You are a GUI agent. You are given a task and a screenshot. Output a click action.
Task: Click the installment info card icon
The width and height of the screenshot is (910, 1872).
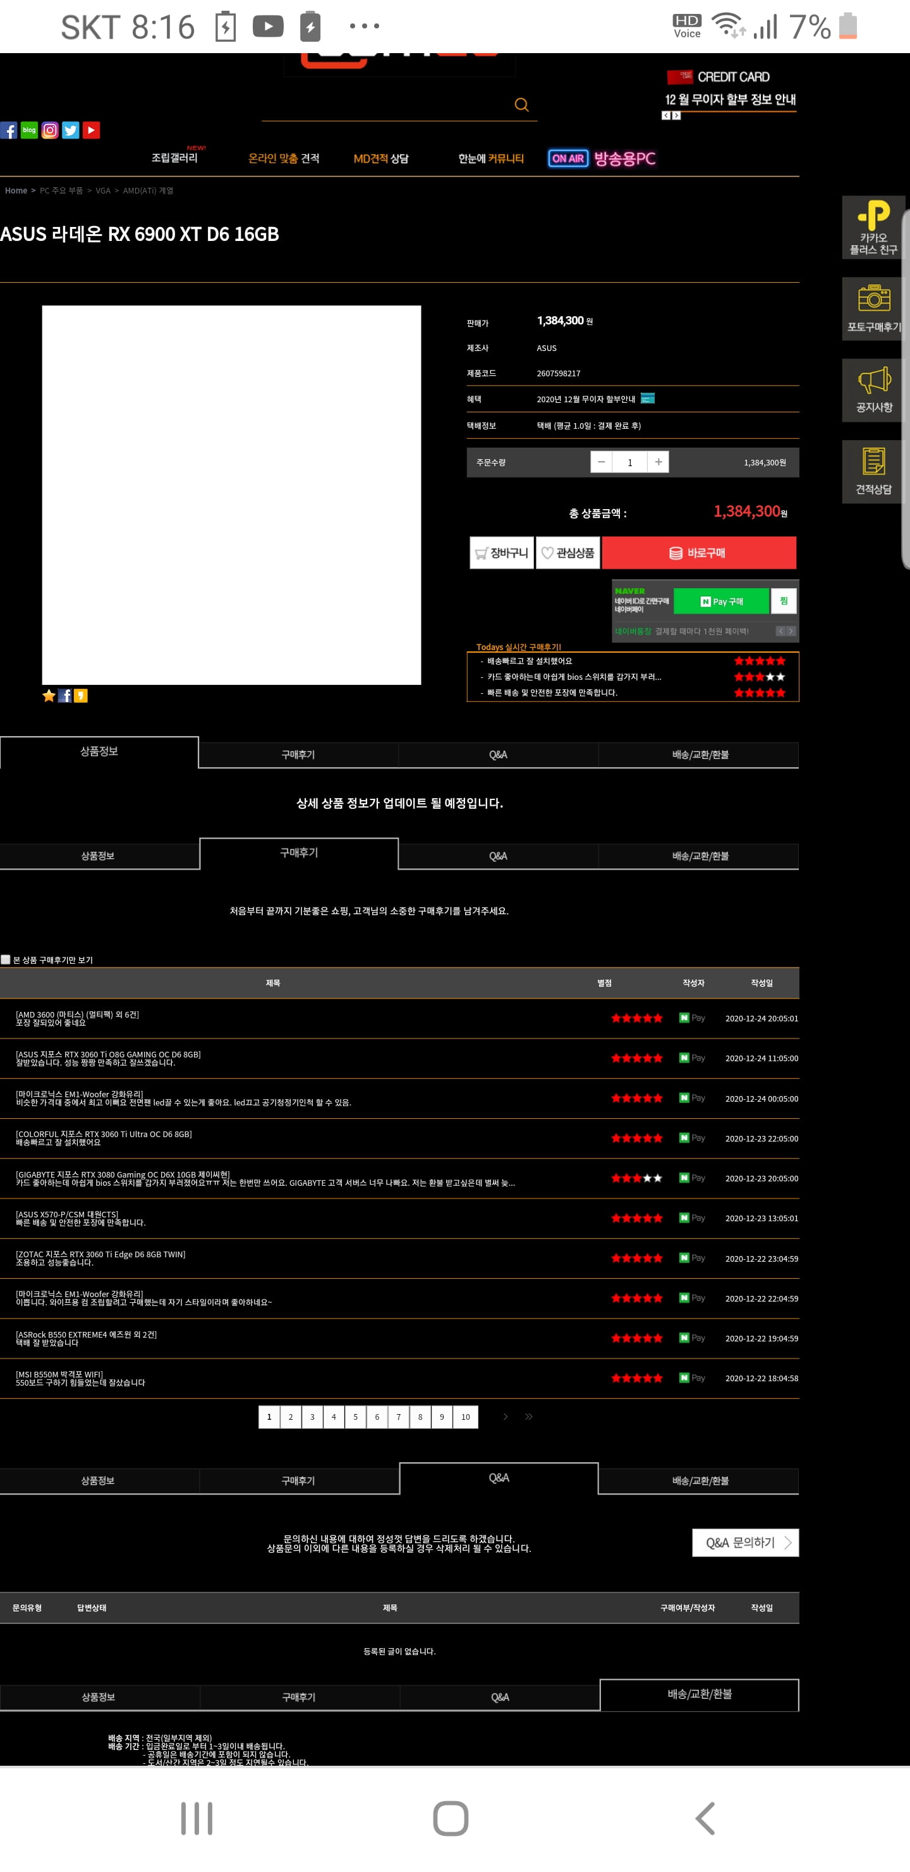coord(648,398)
